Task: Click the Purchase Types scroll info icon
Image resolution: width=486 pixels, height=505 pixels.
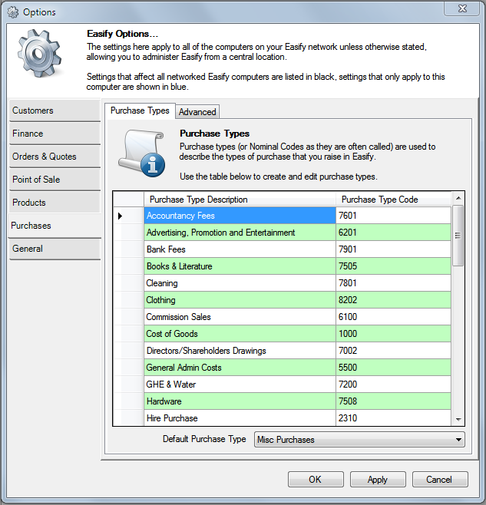Action: click(142, 153)
